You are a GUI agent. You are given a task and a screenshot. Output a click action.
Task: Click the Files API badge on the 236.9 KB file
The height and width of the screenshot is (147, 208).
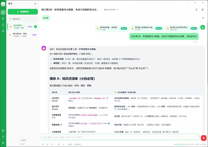coord(194,29)
